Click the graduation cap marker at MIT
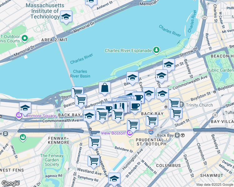 (66, 17)
